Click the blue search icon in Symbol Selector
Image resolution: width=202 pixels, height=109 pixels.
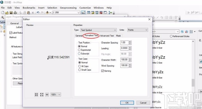click(x=182, y=31)
